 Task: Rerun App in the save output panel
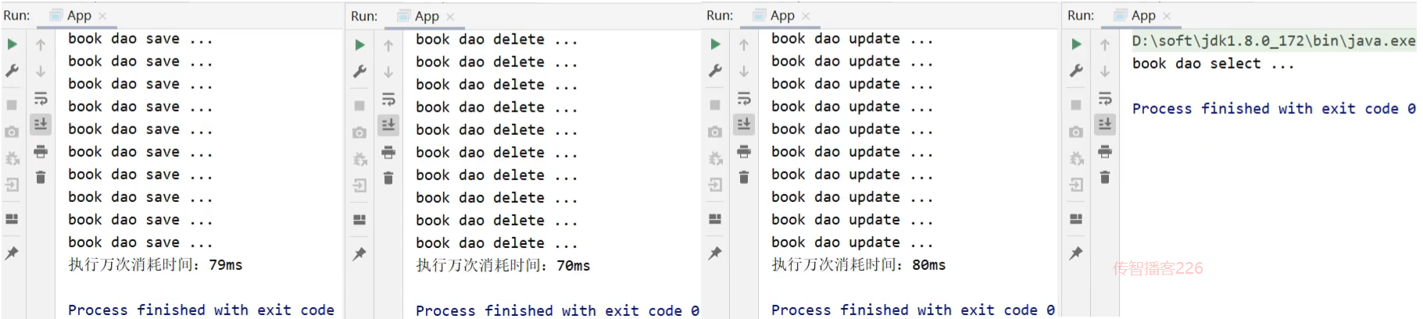point(13,44)
